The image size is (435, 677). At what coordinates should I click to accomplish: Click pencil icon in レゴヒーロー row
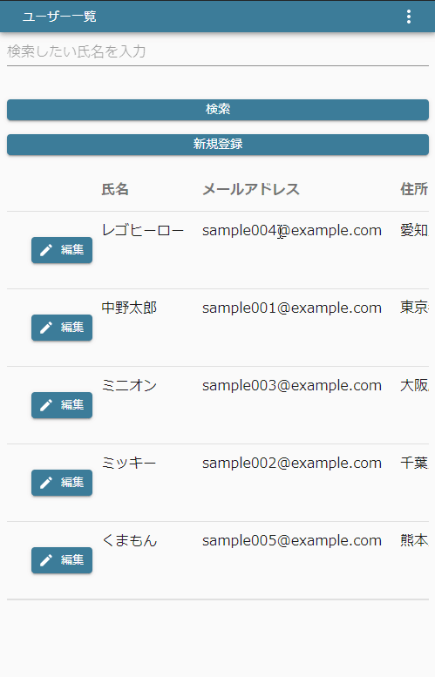point(46,250)
